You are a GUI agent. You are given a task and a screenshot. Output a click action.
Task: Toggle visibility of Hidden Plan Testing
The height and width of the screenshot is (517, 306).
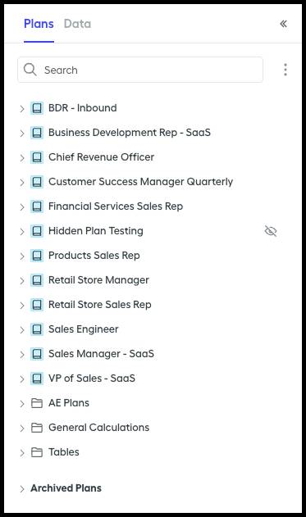pyautogui.click(x=271, y=231)
